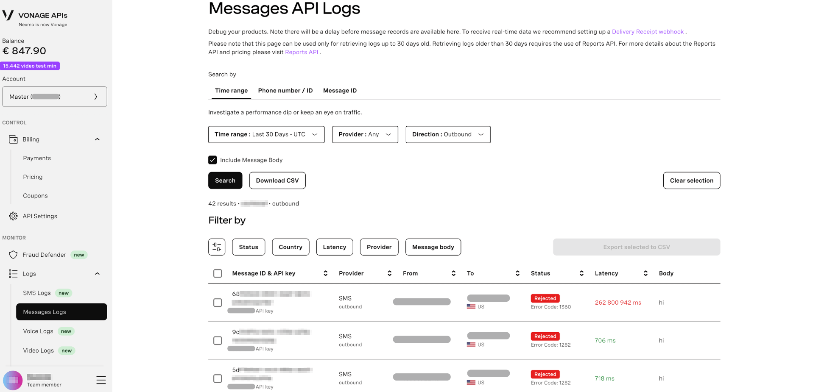Switch to the Message ID tab
The width and height of the screenshot is (813, 392).
pos(340,91)
